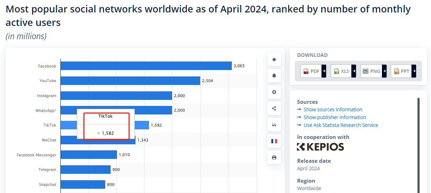This screenshot has height=193, width=431.
Task: Open chart settings gear icon
Action: [x=274, y=92]
